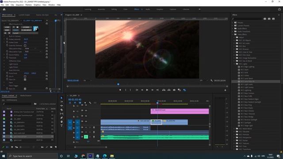Click Add Marker button in Program monitor

(120, 90)
